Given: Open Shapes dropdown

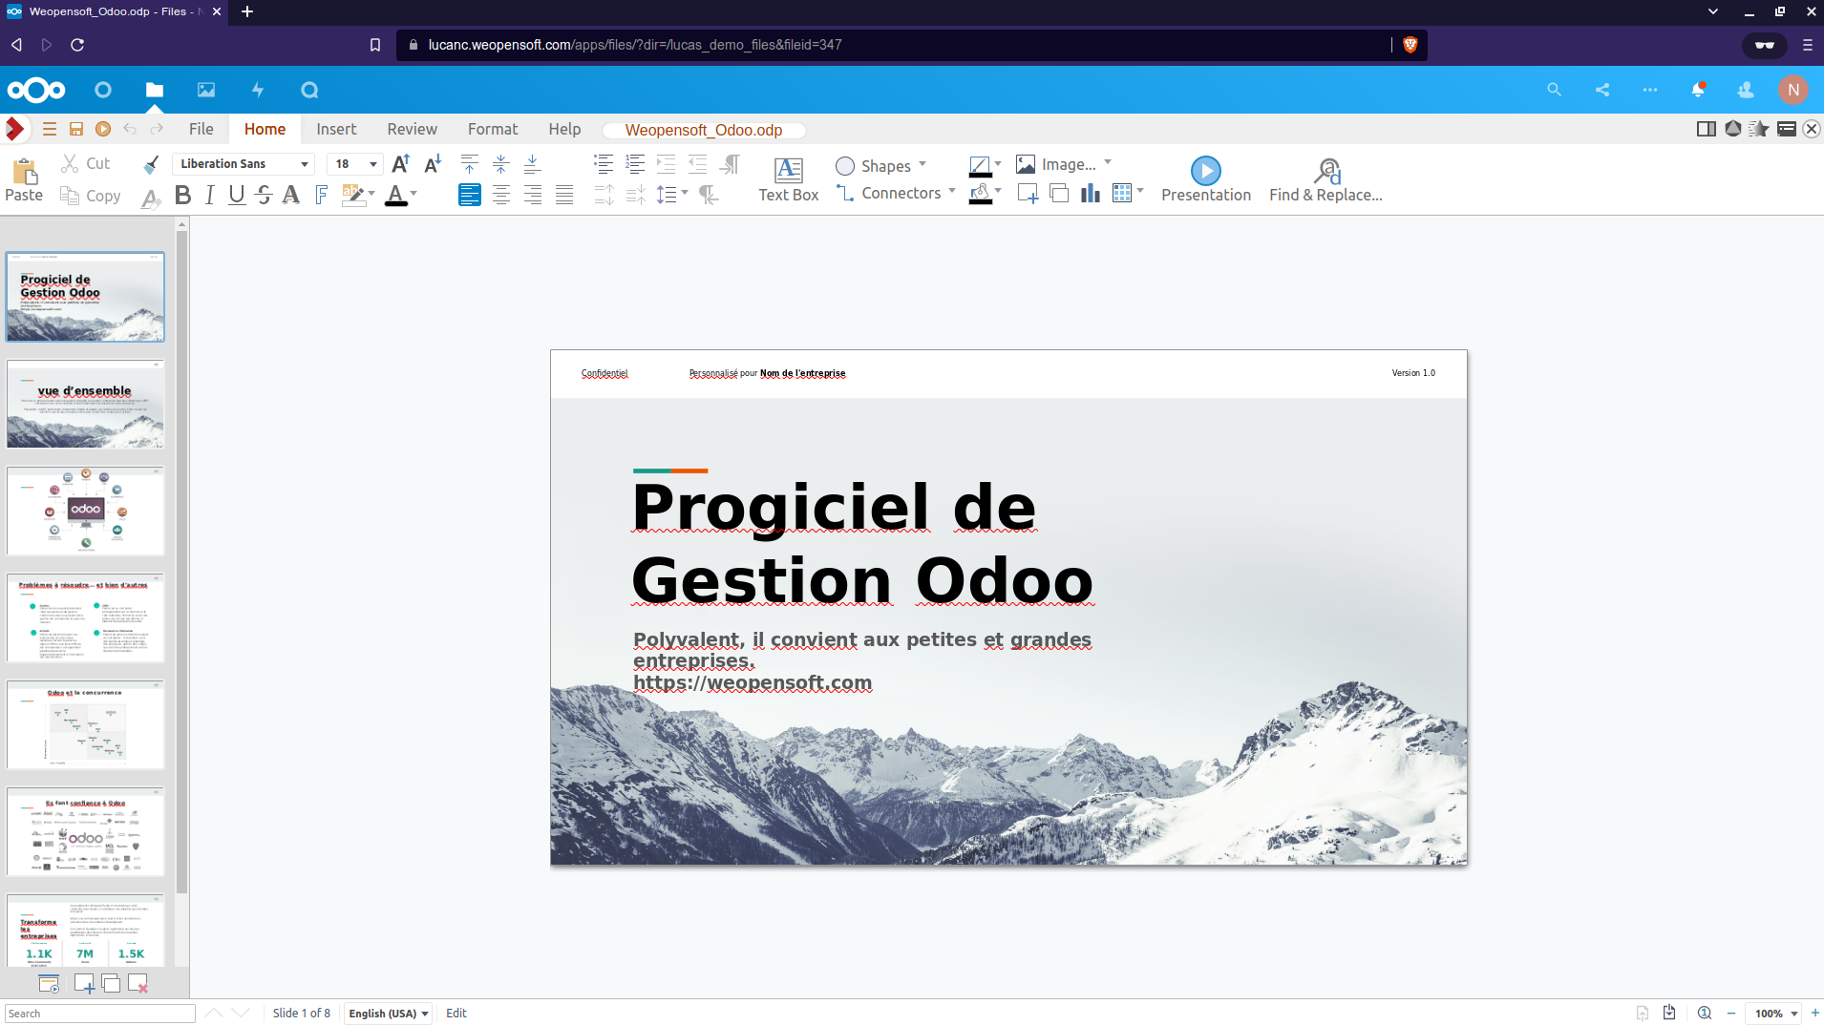Looking at the screenshot, I should click(x=880, y=165).
